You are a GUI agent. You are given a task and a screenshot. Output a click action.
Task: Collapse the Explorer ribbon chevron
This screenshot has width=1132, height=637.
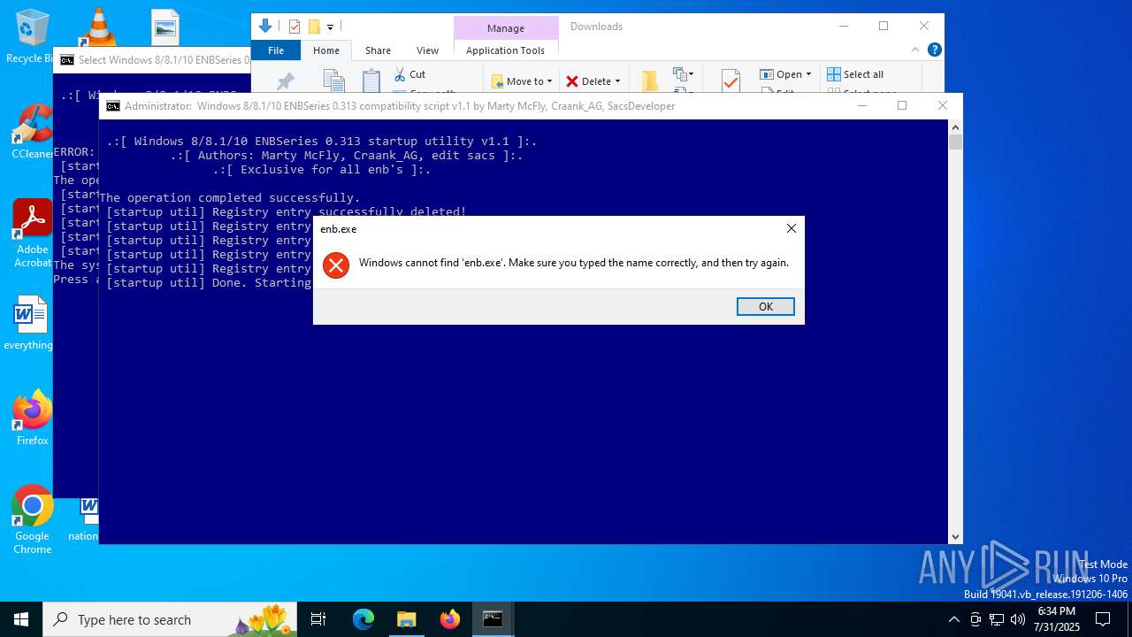click(x=916, y=50)
